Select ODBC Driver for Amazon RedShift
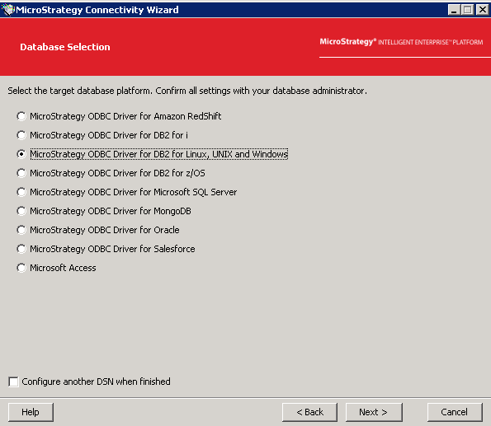This screenshot has width=491, height=426. tap(119, 116)
